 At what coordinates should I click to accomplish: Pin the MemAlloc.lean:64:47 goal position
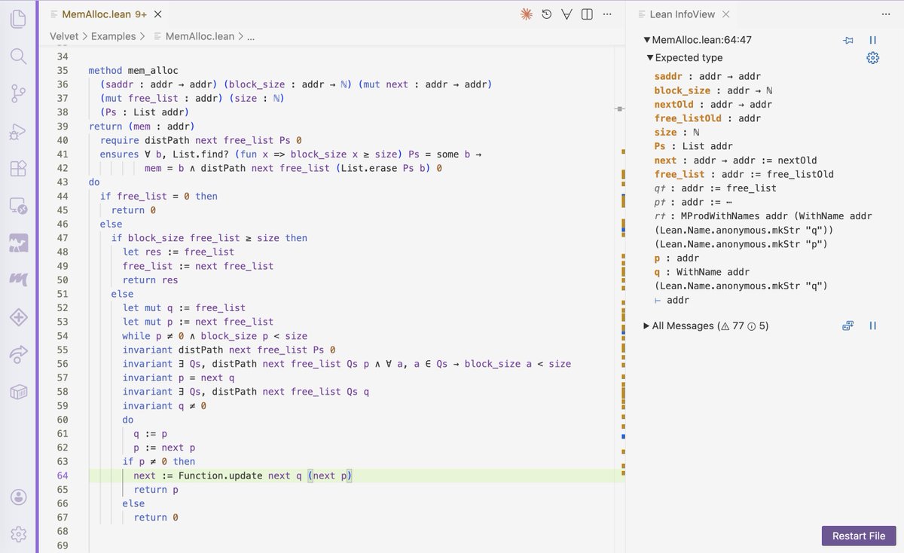(x=848, y=41)
